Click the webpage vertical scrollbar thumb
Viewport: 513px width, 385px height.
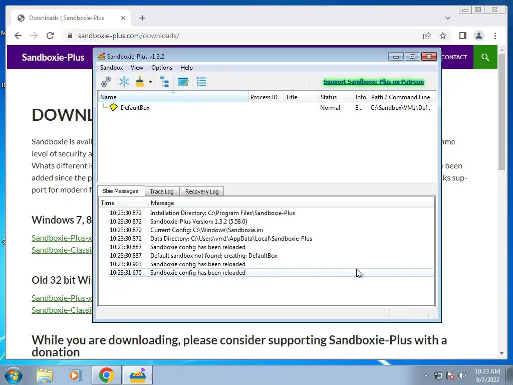501,111
